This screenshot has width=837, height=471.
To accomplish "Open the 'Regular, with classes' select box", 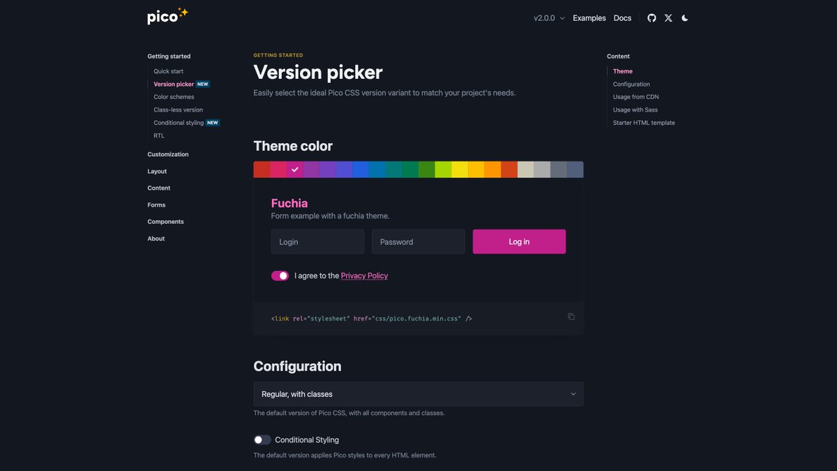I will pyautogui.click(x=418, y=394).
